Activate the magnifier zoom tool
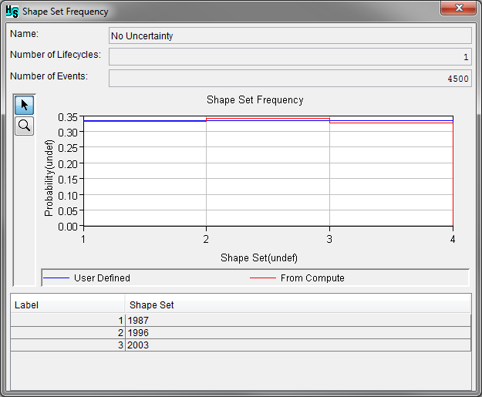 click(25, 126)
